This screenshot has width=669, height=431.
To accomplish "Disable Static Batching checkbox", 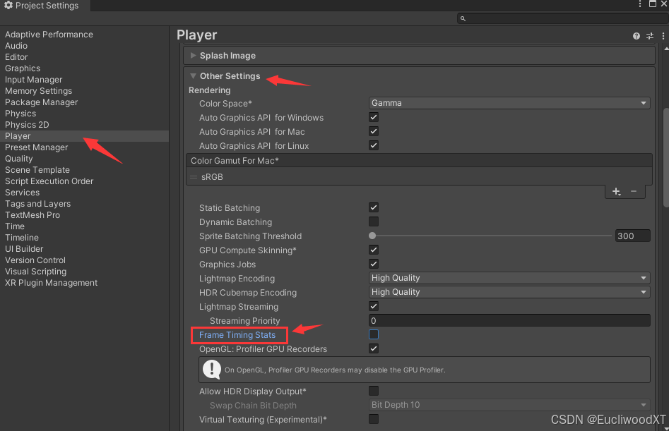I will [373, 207].
